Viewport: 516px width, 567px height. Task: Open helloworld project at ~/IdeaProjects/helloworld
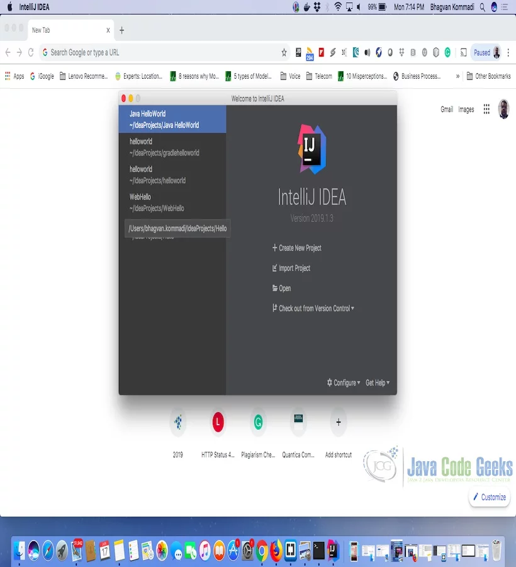point(172,175)
